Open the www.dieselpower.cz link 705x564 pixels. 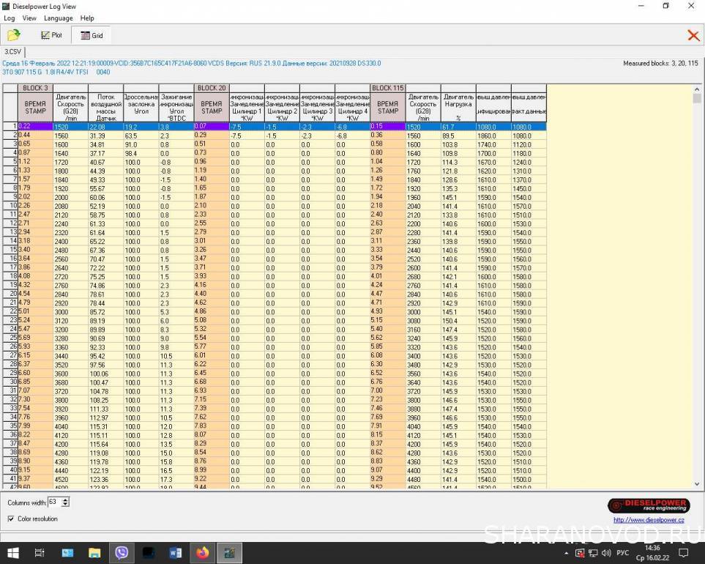pyautogui.click(x=648, y=521)
